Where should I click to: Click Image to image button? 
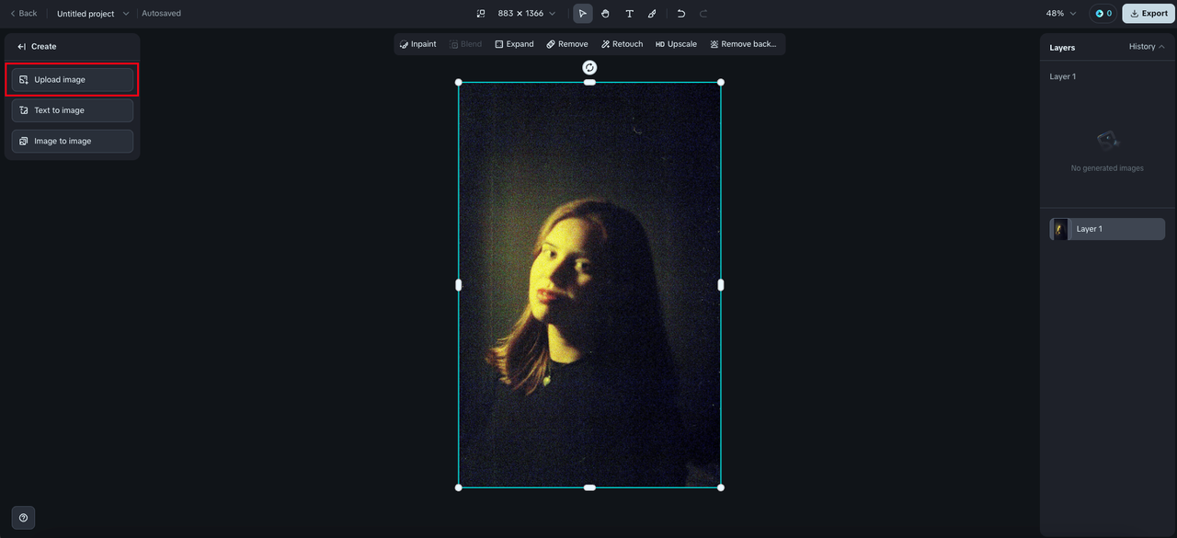tap(73, 141)
